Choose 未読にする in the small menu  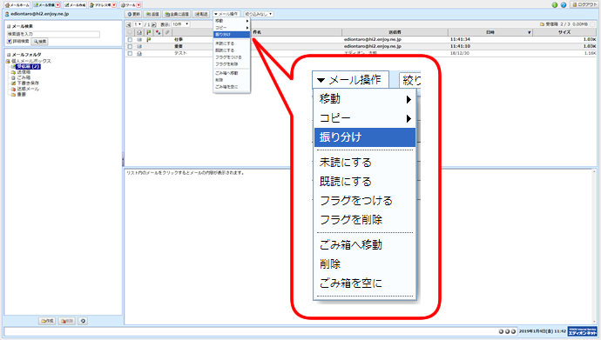232,43
